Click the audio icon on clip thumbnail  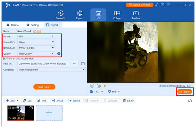(14, 118)
